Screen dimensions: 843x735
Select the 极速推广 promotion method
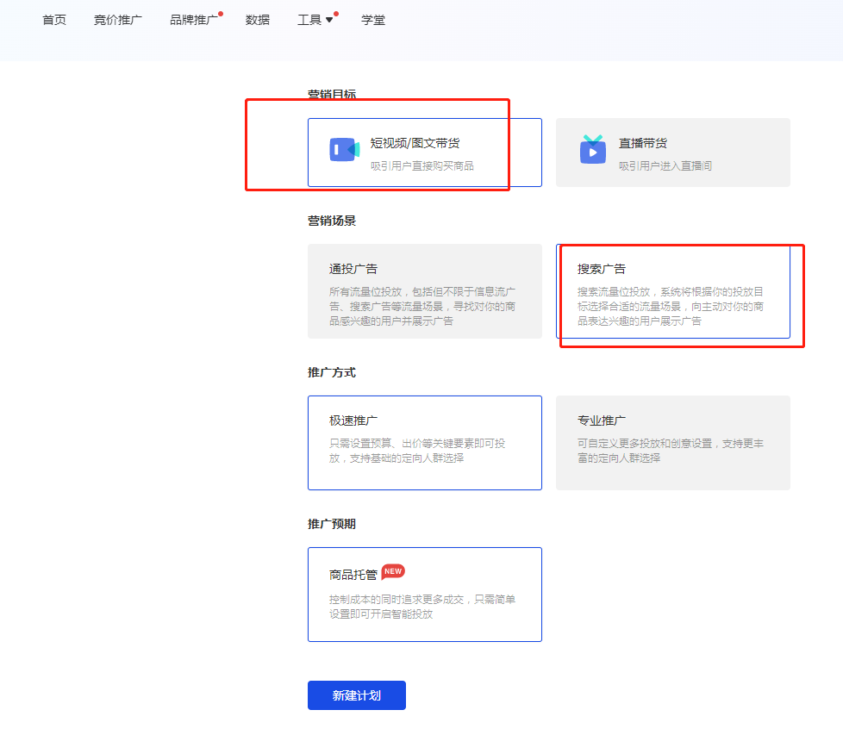(425, 443)
